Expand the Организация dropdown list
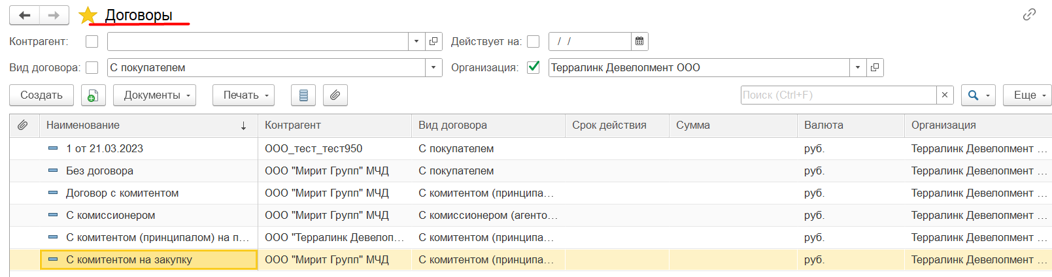 point(858,67)
